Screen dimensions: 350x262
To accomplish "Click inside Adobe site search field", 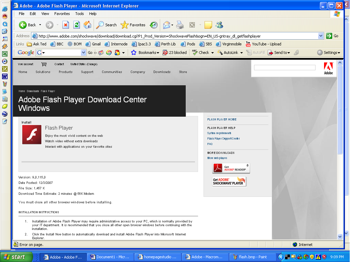I will [x=284, y=68].
